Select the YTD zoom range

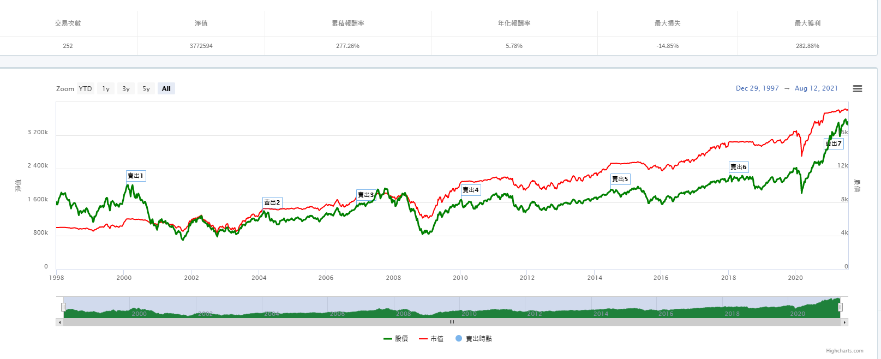(x=85, y=89)
